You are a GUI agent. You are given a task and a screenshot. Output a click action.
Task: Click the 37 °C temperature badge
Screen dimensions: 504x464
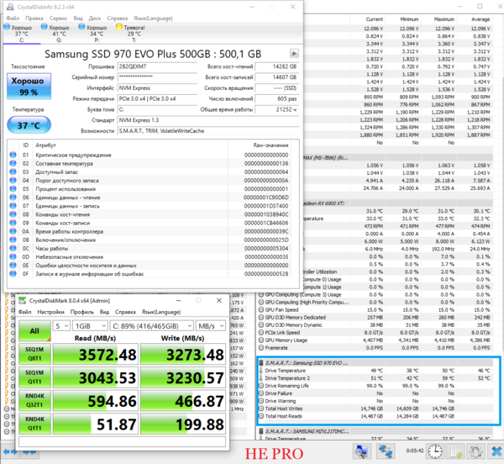tap(29, 124)
